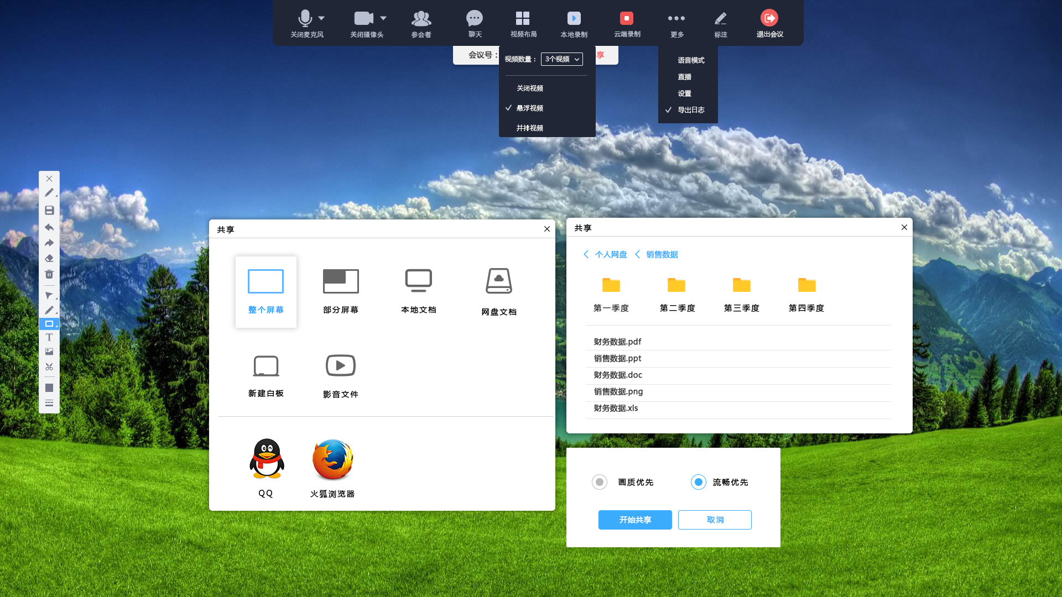1062x597 pixels.
Task: Select 语音模式 in the more menu
Action: point(691,60)
